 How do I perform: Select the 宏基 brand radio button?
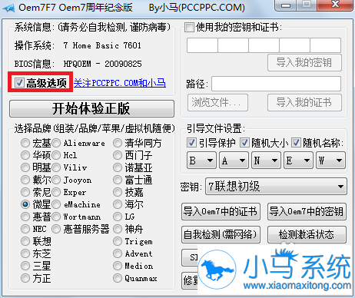pos(25,143)
